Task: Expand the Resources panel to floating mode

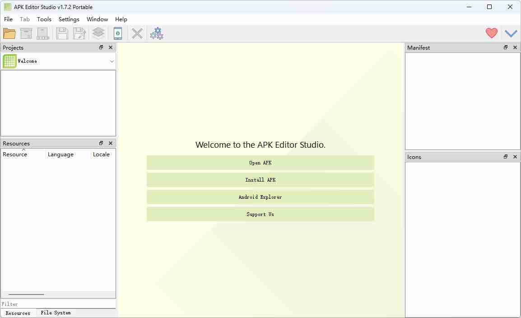Action: [101, 143]
